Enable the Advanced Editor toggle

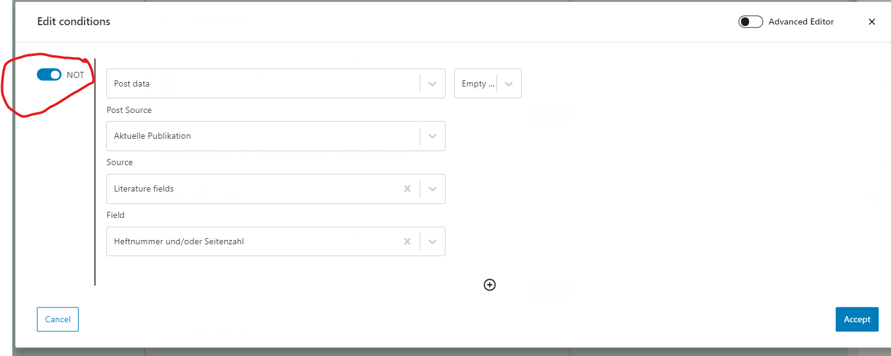(x=750, y=21)
